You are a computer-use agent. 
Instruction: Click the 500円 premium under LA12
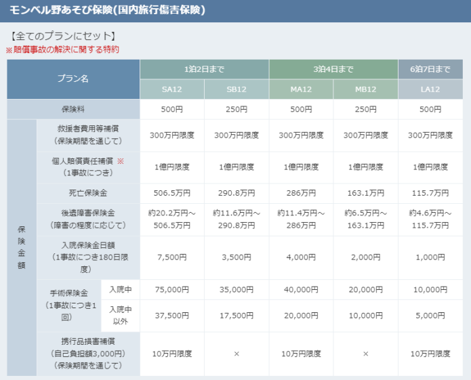(430, 109)
